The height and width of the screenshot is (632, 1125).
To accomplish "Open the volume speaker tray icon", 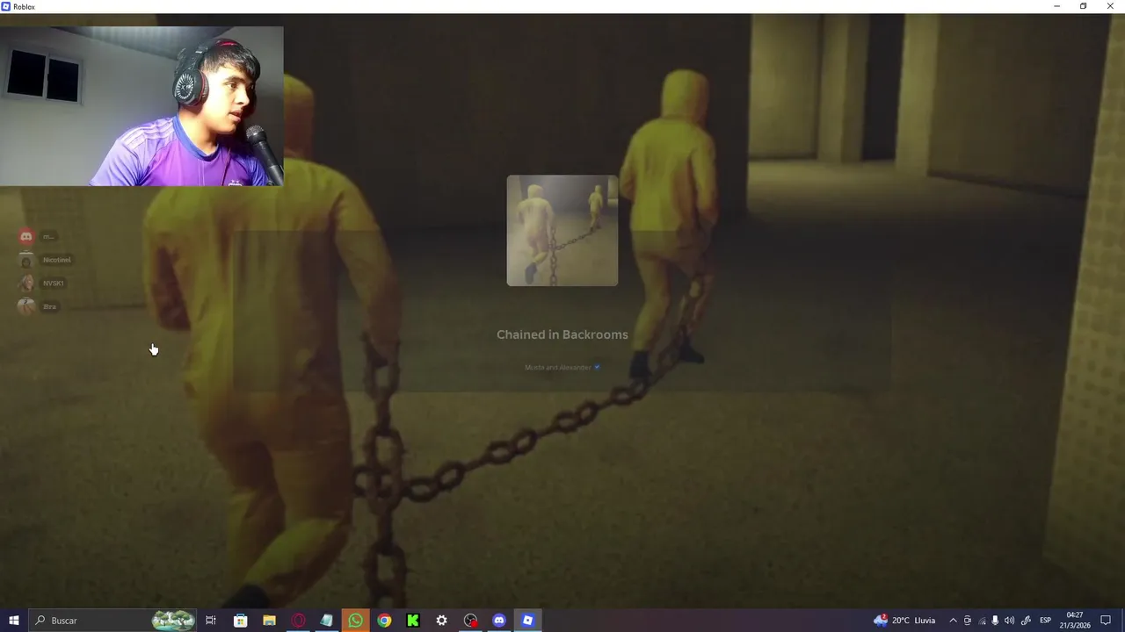I will pos(1009,621).
